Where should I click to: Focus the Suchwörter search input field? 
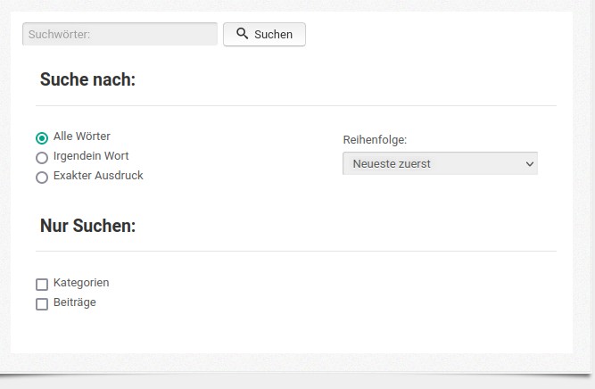120,34
